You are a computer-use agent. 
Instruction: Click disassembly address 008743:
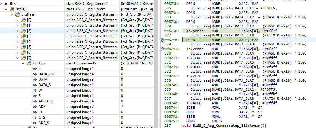tap(171, 58)
